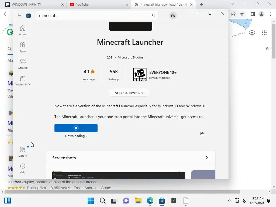
Task: Share the Minecraft Launcher page
Action: click(202, 133)
